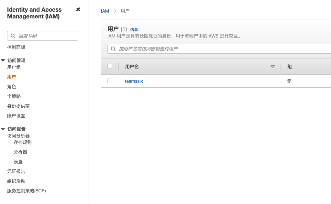Select 用户 in the sidebar
Image resolution: width=331 pixels, height=204 pixels.
tap(11, 77)
